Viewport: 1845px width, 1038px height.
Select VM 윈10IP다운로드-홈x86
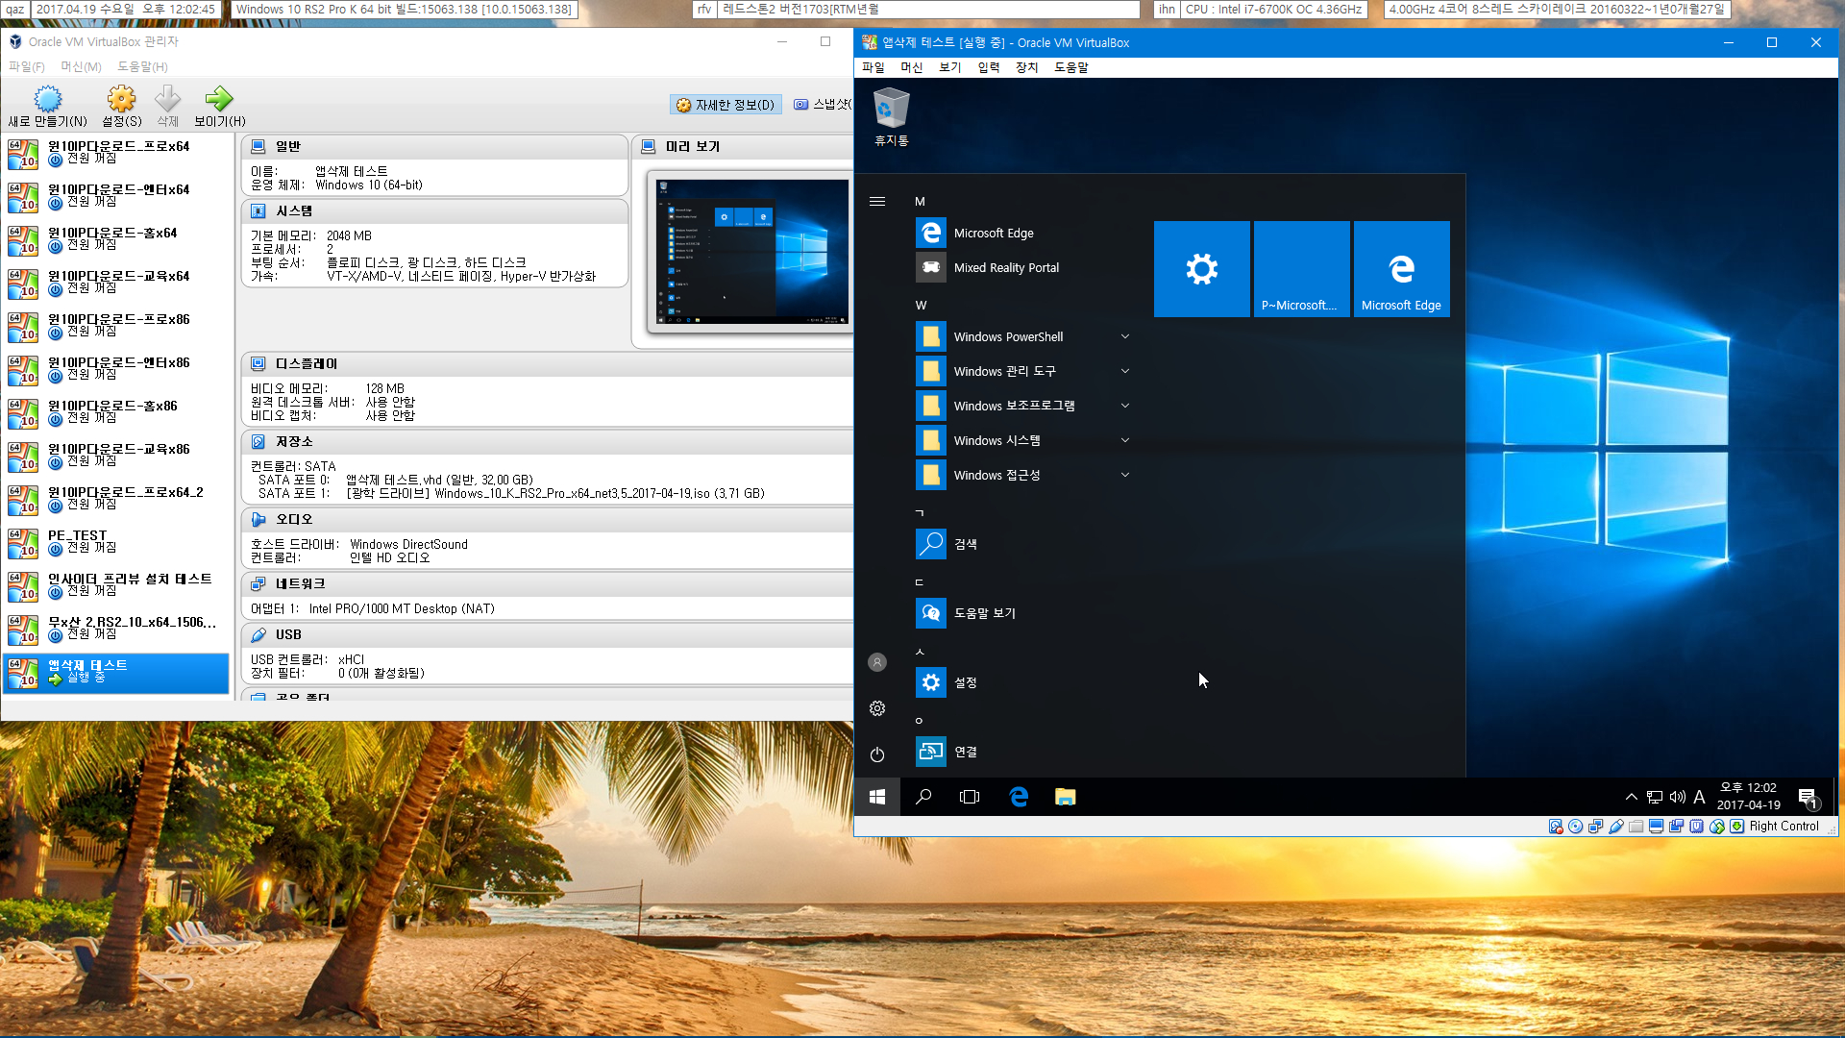coord(116,413)
